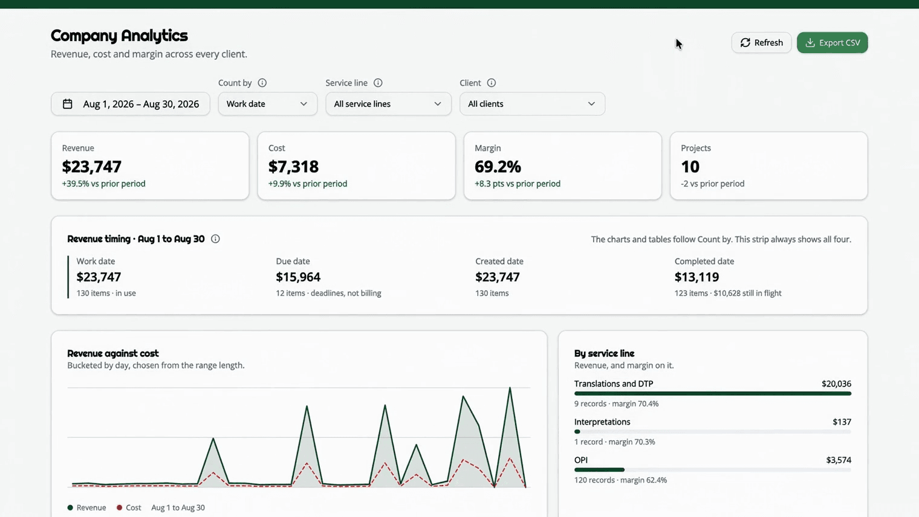Select the Completed date $13,119 value
Image resolution: width=919 pixels, height=517 pixels.
pos(697,277)
